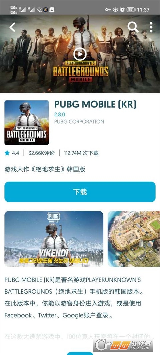
Task: Open search with the magnifier icon
Action: pyautogui.click(x=133, y=27)
